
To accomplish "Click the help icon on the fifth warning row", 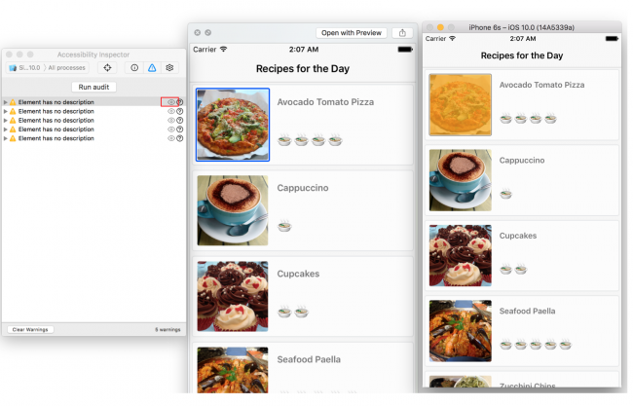I will (x=180, y=138).
